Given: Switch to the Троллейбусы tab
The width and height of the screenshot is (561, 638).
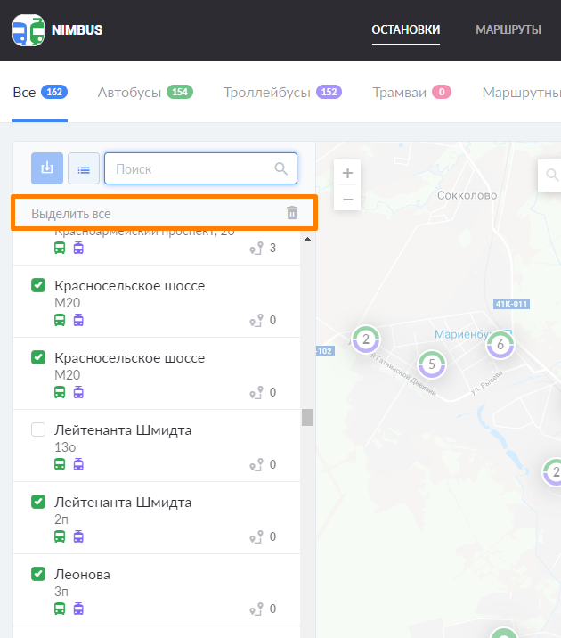Looking at the screenshot, I should point(282,92).
